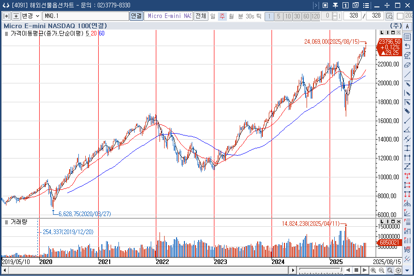Viewport: 414px width, 276px height.
Task: Click the pin window icon in title bar
Action: tap(335, 5)
